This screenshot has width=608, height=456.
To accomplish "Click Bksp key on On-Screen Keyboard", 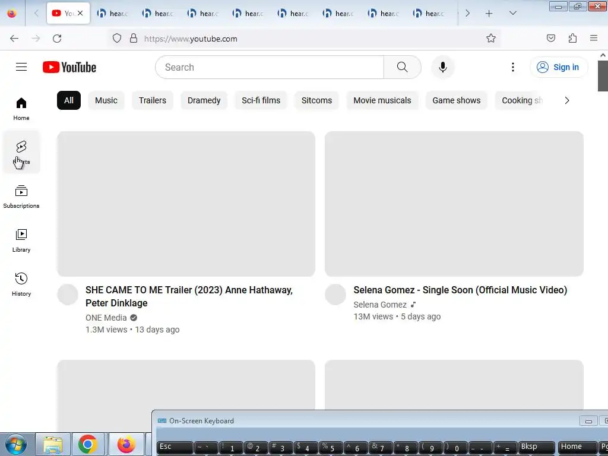I will pos(536,447).
